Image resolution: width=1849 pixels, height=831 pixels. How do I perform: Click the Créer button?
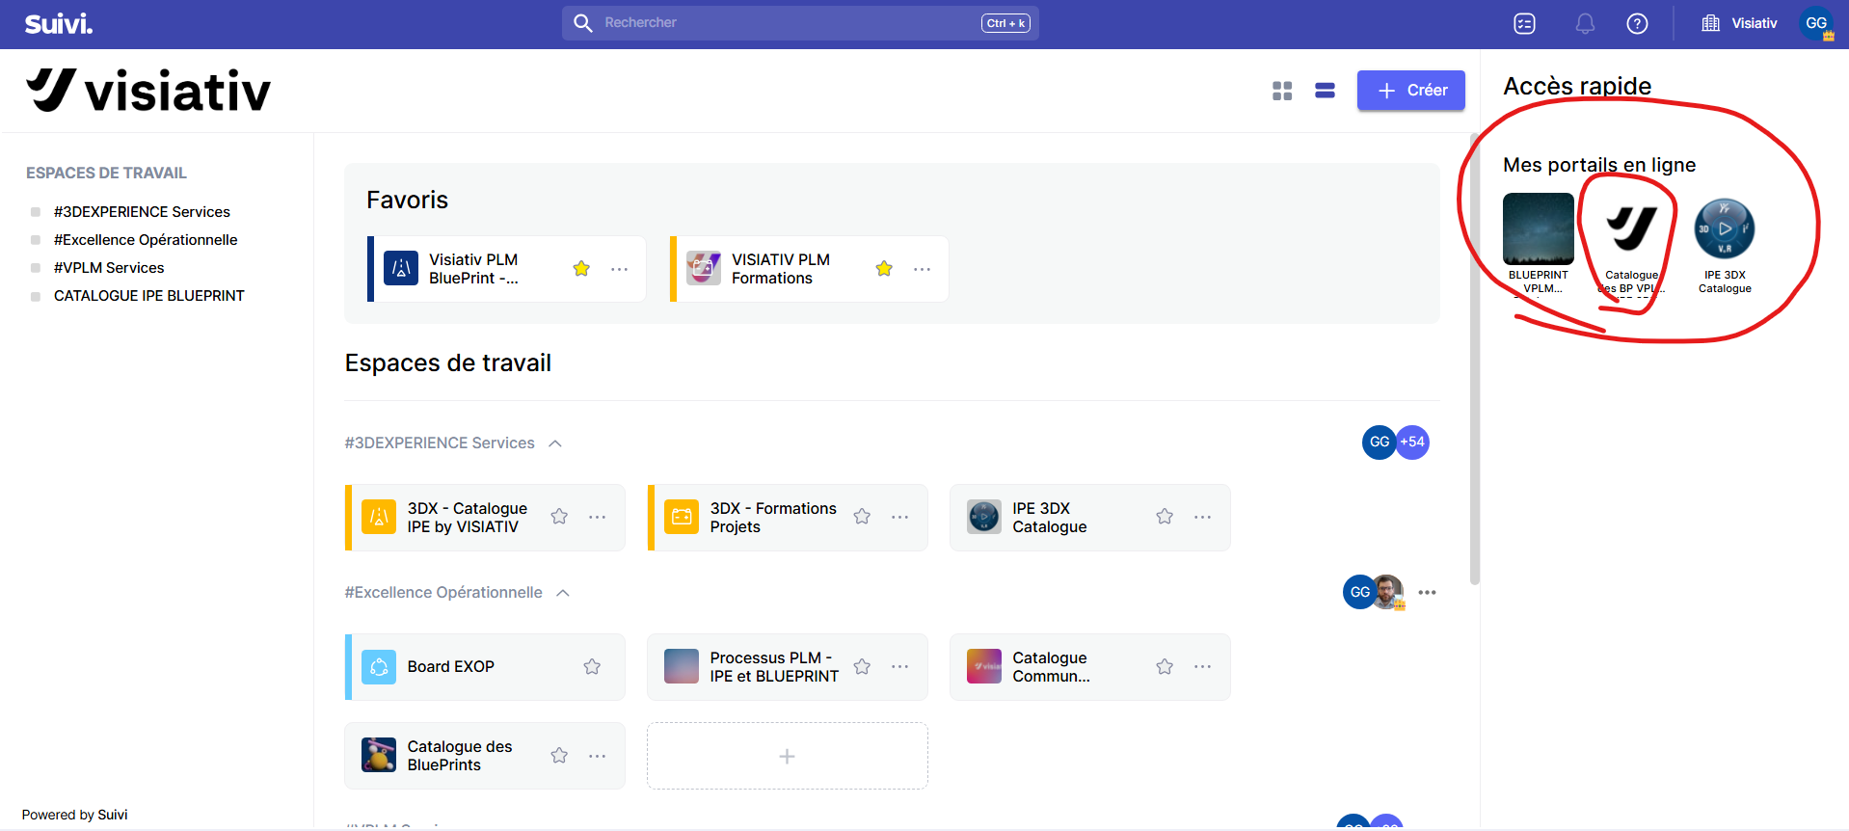click(1410, 91)
